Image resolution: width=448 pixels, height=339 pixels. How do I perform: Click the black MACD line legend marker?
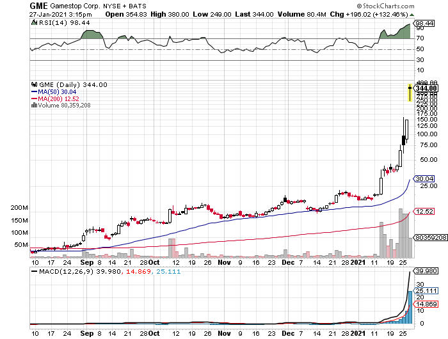(34, 271)
